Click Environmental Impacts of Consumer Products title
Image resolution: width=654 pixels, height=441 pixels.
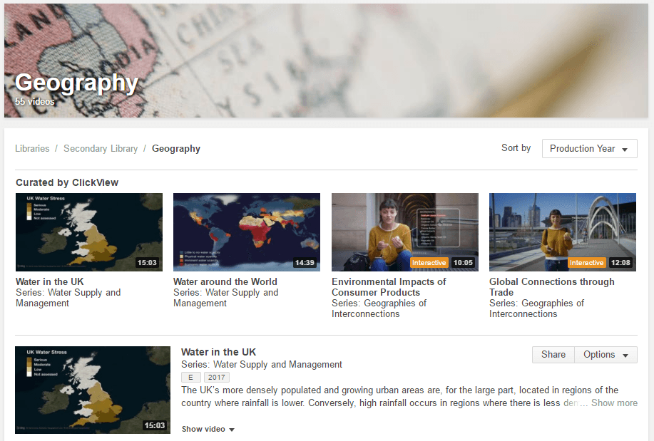(x=389, y=287)
